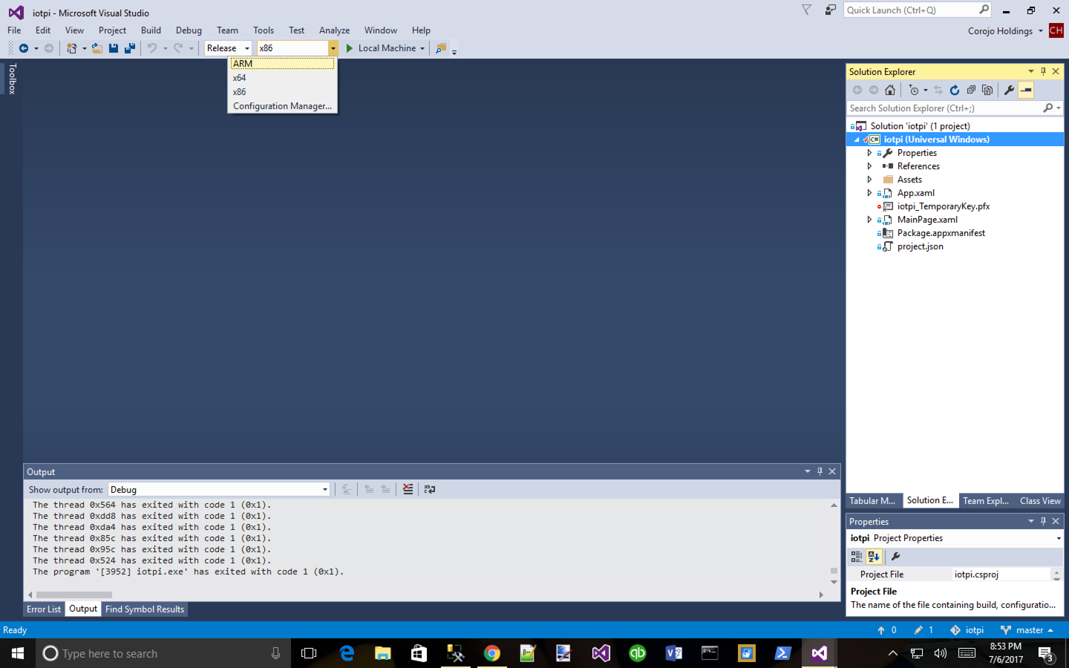The height and width of the screenshot is (668, 1069).
Task: Clear All in the Output window
Action: tap(408, 489)
